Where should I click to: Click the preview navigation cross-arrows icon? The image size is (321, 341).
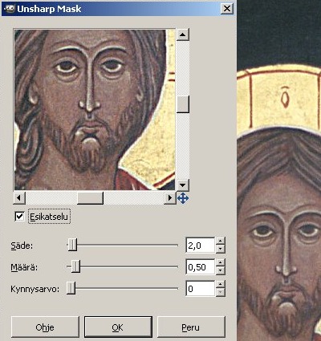[x=183, y=198]
